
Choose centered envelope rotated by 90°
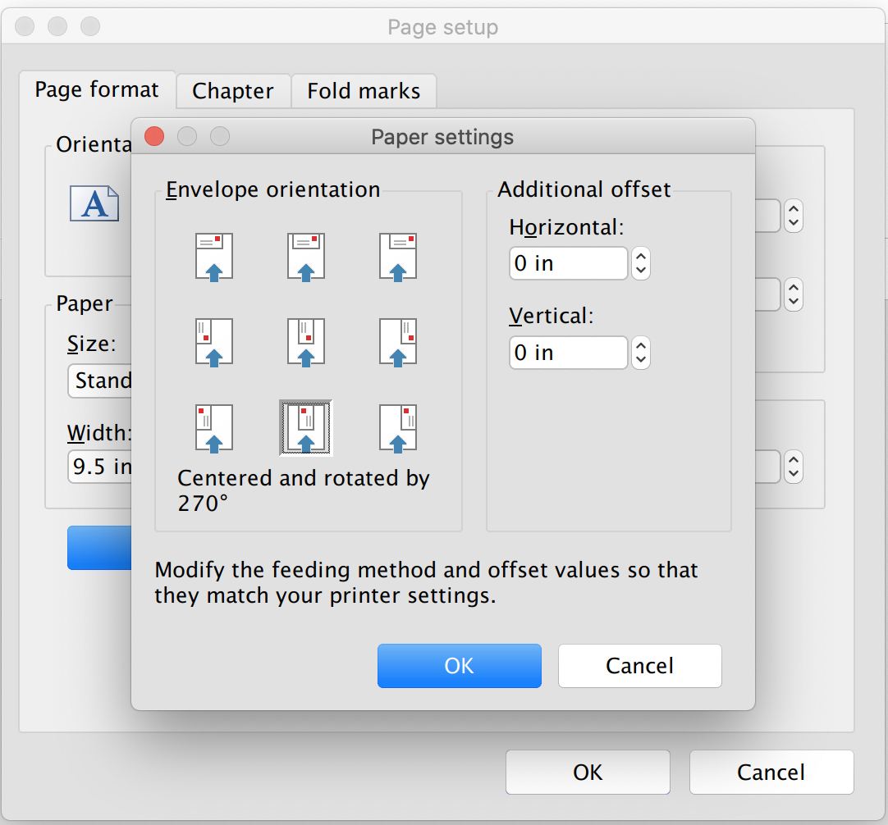click(306, 341)
